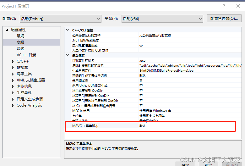Click the 无公共语言运行时支持 value
This screenshot has height=166, width=245.
pyautogui.click(x=155, y=35)
